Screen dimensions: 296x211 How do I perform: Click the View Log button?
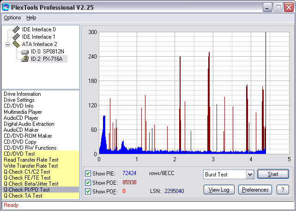(219, 190)
